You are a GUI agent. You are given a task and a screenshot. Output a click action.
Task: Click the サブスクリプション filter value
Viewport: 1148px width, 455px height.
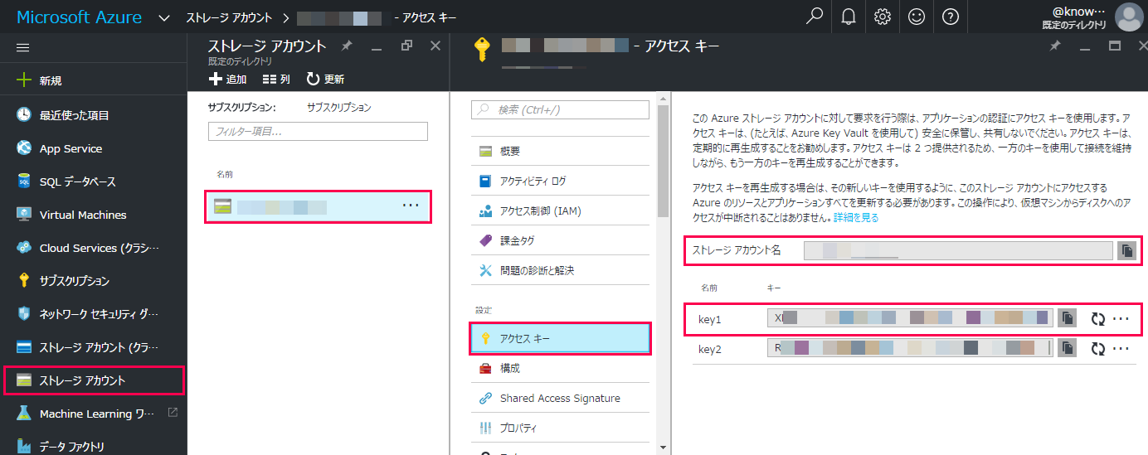pos(338,107)
